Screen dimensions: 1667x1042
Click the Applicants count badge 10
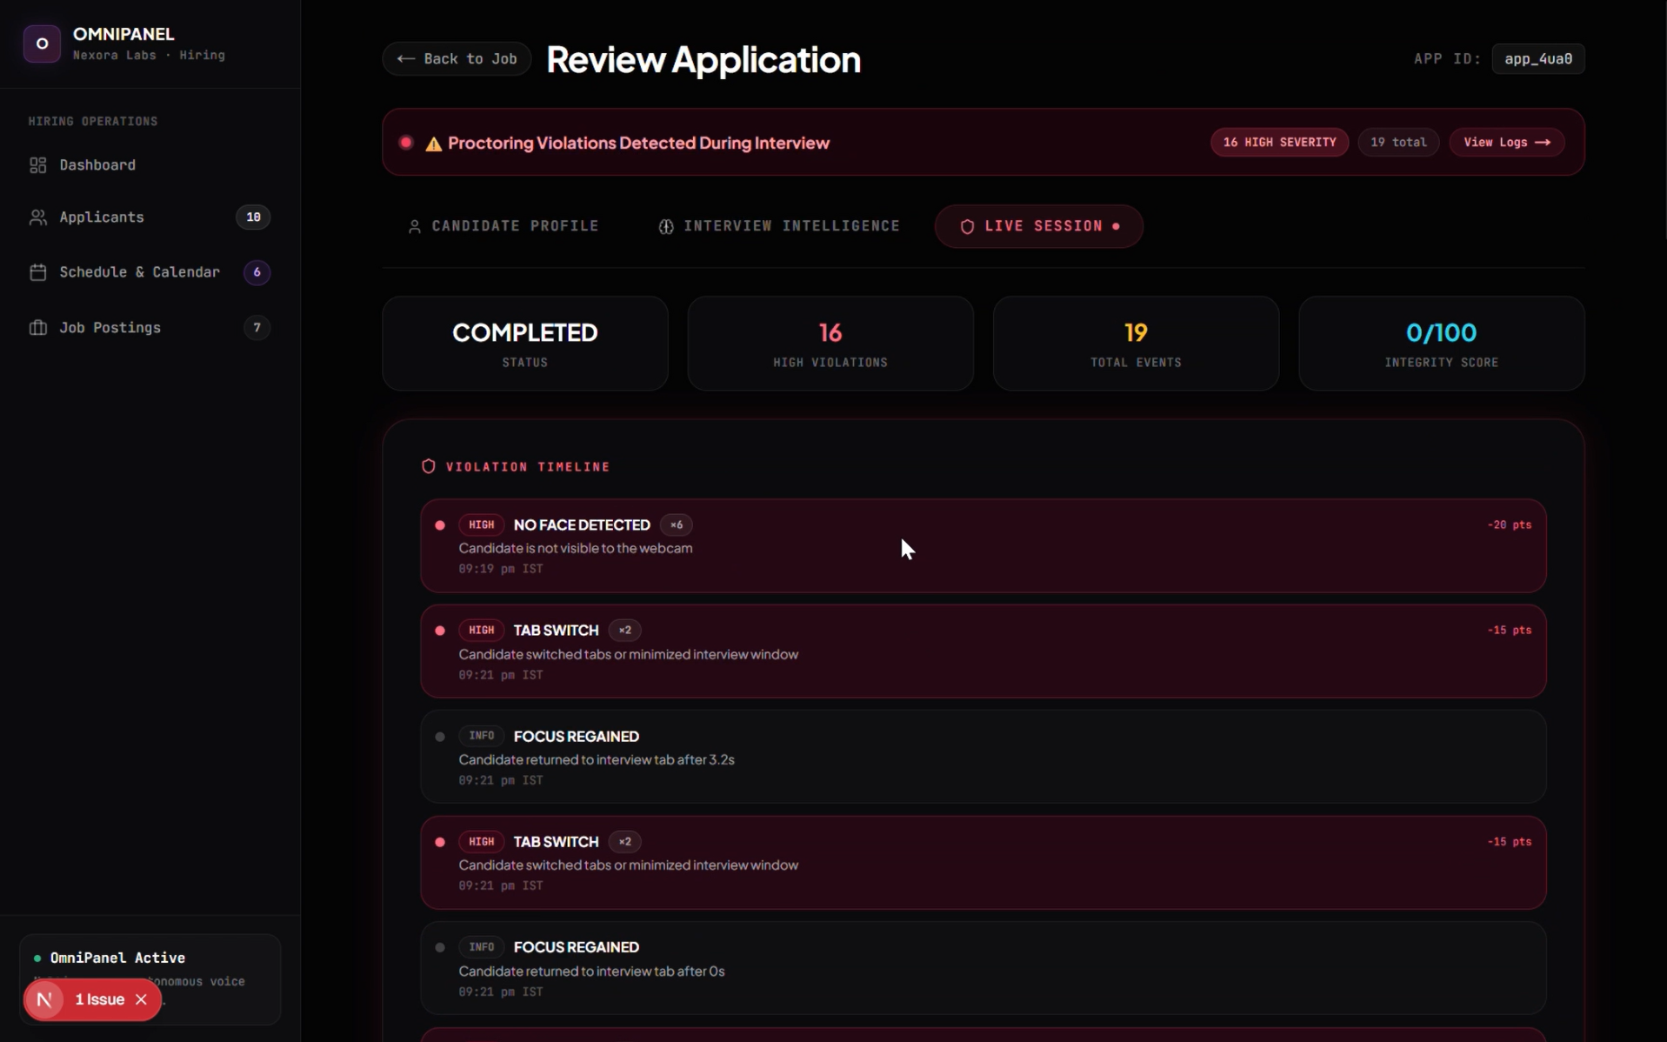point(253,217)
